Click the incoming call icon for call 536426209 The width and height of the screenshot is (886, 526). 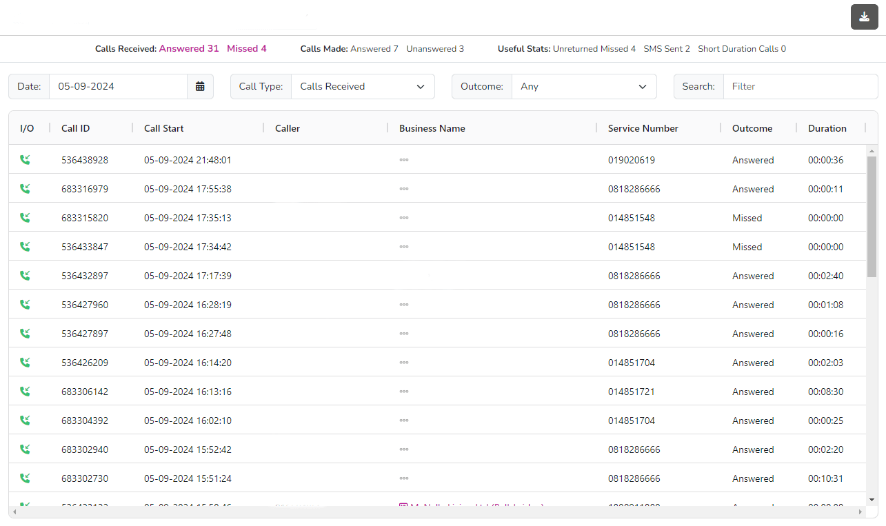point(26,363)
